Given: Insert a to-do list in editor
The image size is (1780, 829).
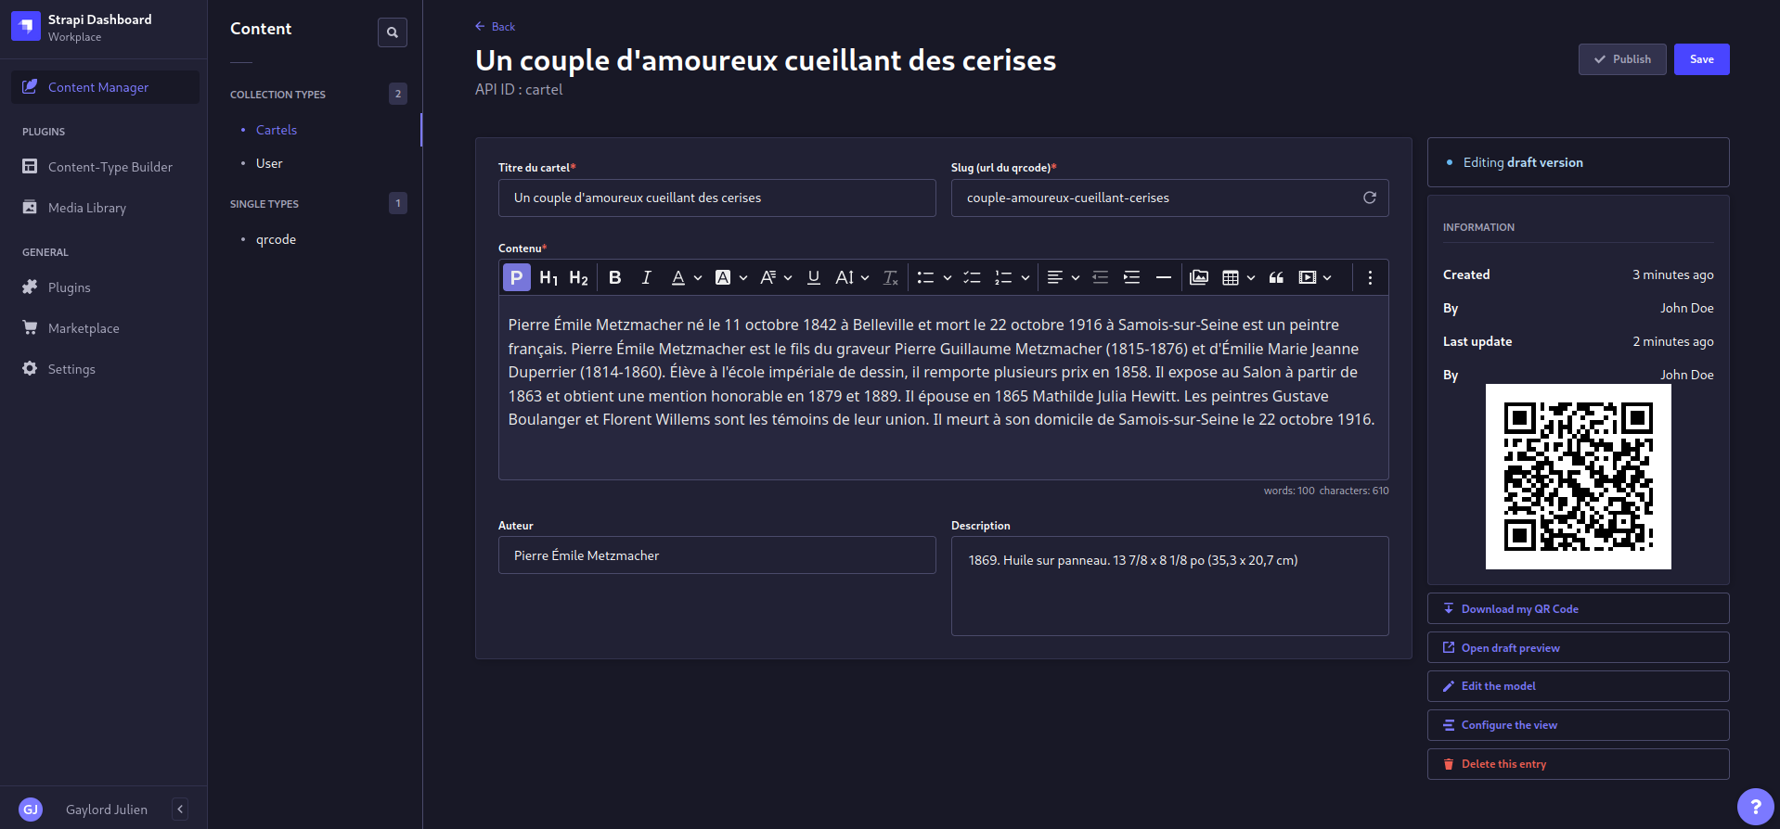Looking at the screenshot, I should tap(972, 277).
